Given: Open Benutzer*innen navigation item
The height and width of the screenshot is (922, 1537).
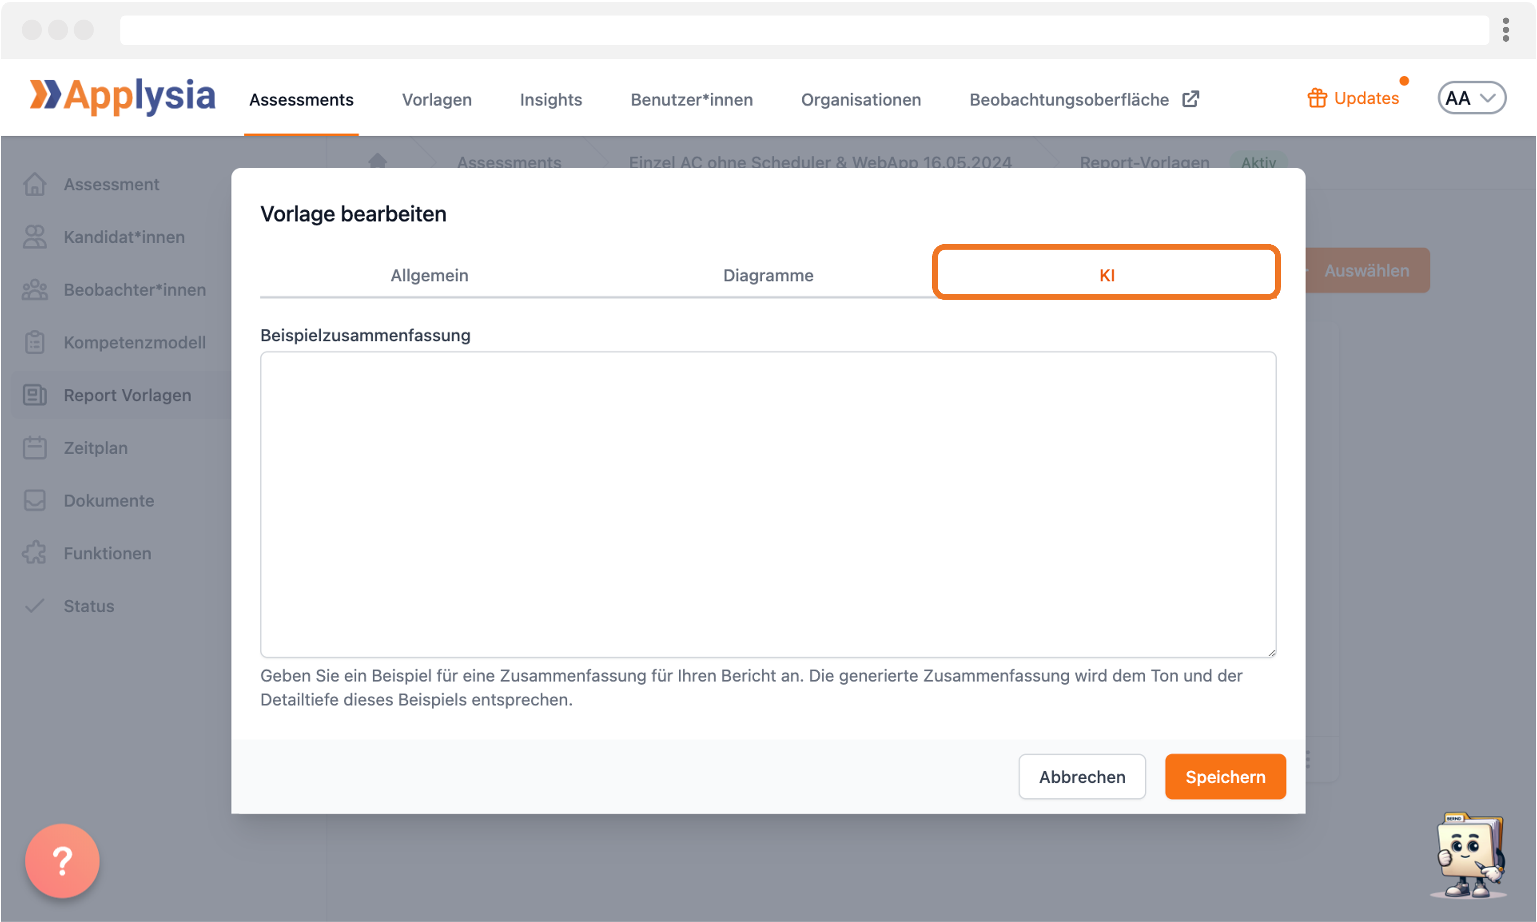Looking at the screenshot, I should 692,99.
